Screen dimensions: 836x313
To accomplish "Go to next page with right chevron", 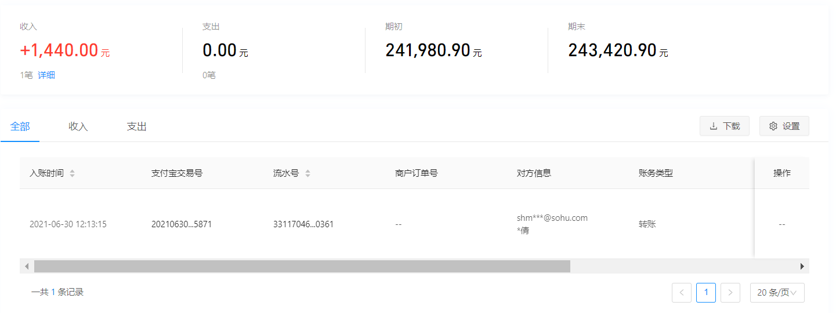I will (730, 293).
